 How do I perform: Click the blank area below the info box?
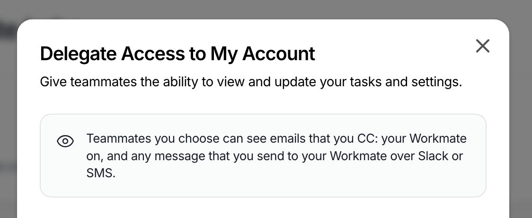pyautogui.click(x=263, y=208)
